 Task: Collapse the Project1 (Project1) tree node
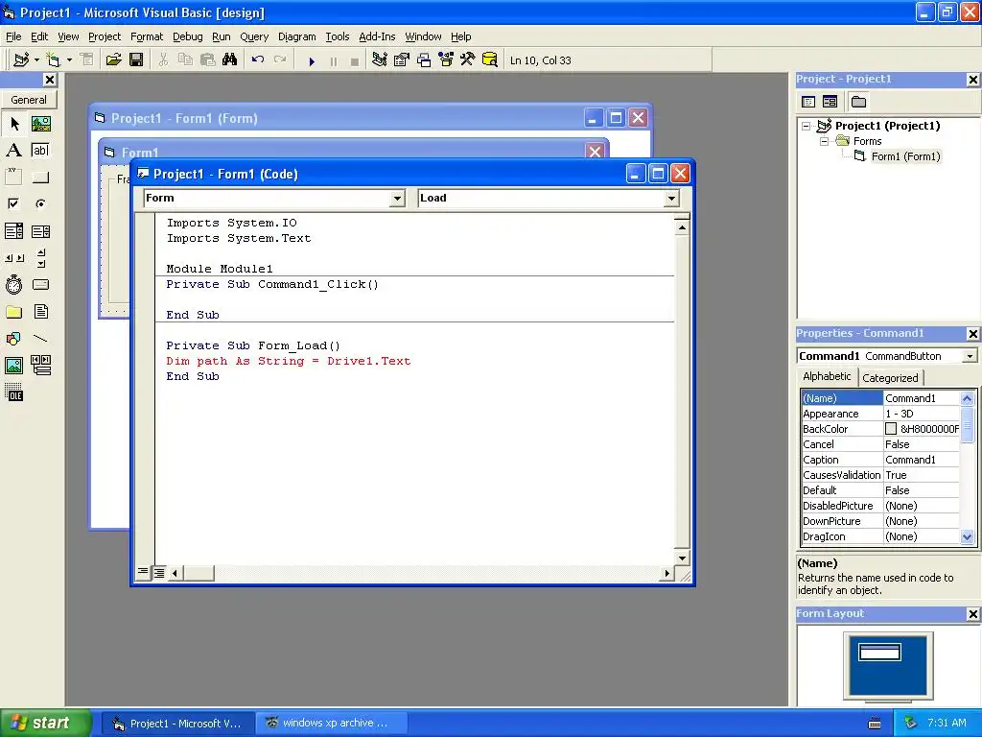[x=807, y=126]
